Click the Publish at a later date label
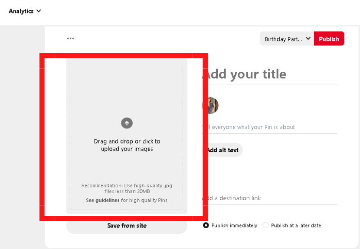 coord(296,226)
